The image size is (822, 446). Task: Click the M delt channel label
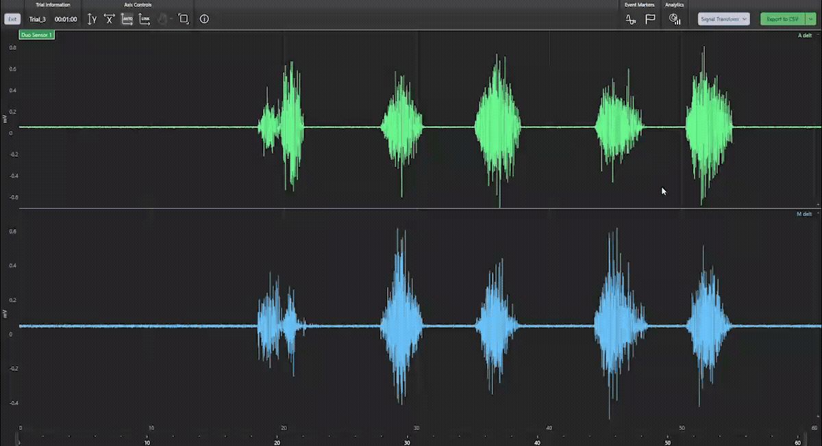[x=804, y=214]
